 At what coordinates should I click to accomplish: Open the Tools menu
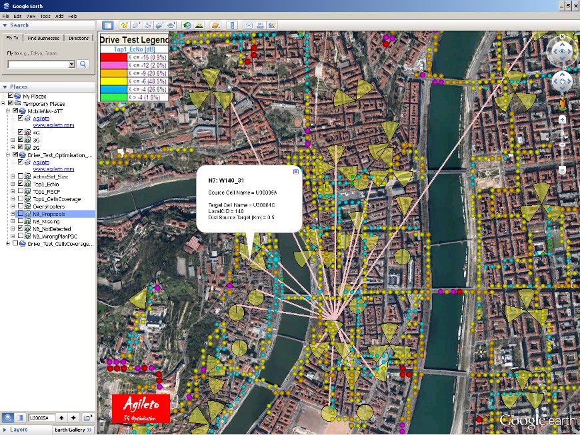click(45, 16)
